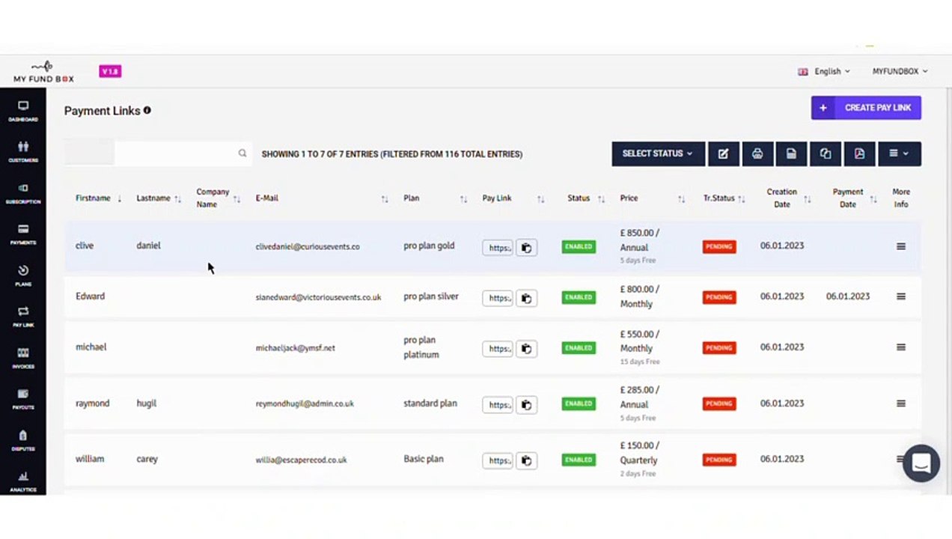Open the Invoices sidebar icon
This screenshot has width=952, height=539.
click(x=23, y=358)
